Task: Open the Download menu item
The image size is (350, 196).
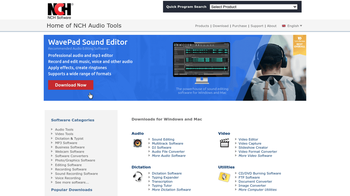Action: [x=221, y=26]
